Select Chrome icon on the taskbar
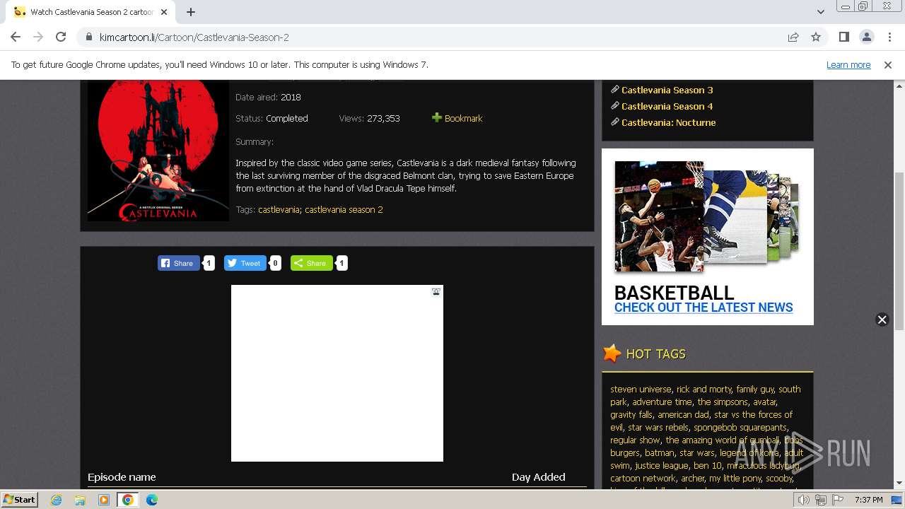Screen dimensions: 905x509 (x=127, y=500)
